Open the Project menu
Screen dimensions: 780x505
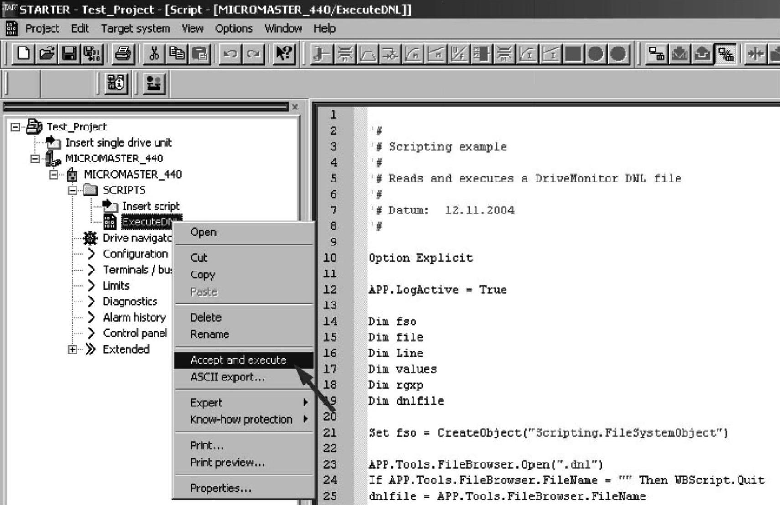point(42,29)
